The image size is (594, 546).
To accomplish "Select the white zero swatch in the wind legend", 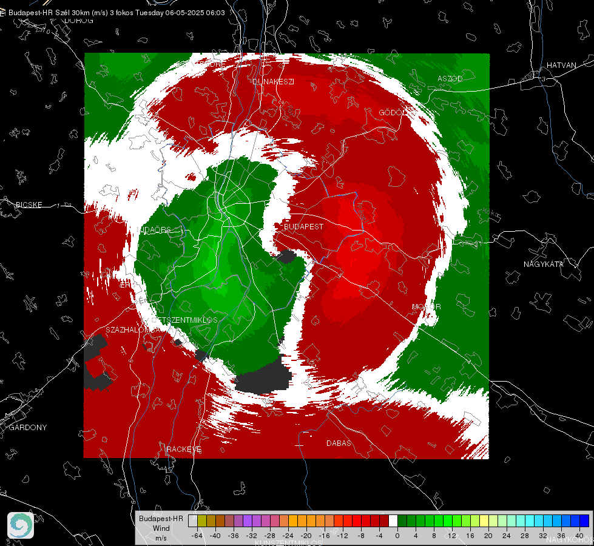I will (393, 521).
